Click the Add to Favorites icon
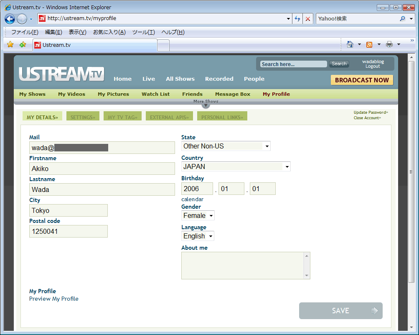This screenshot has height=335, width=419. tap(23, 45)
